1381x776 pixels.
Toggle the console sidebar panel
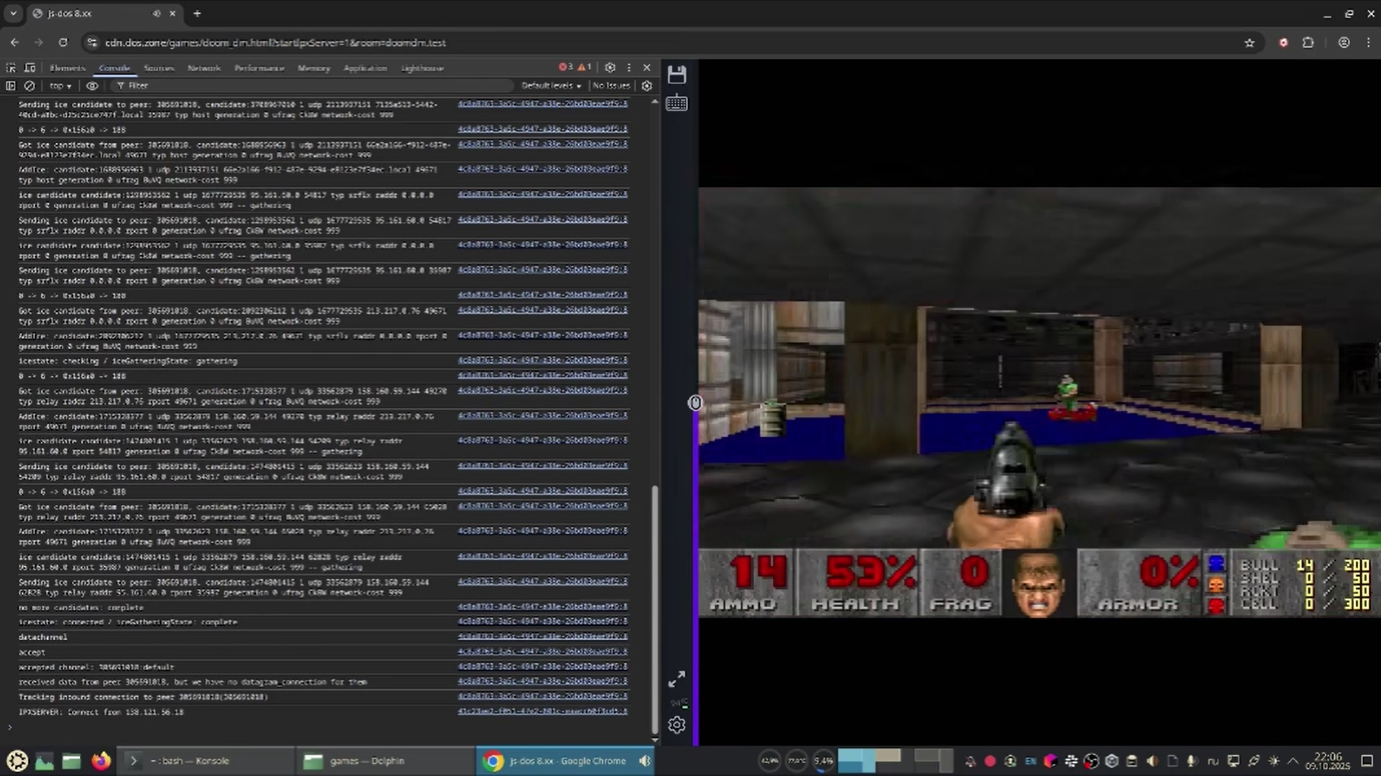pyautogui.click(x=11, y=86)
